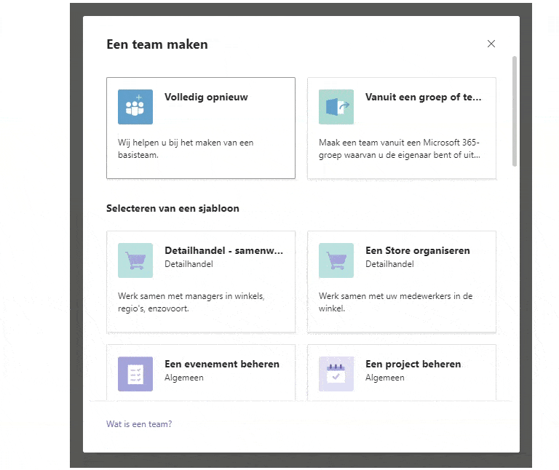Click the Een project beheren calendar icon
The height and width of the screenshot is (470, 559).
(x=336, y=374)
